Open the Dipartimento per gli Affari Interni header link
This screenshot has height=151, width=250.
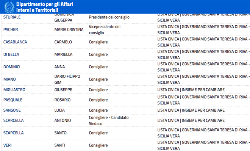[x=44, y=7]
